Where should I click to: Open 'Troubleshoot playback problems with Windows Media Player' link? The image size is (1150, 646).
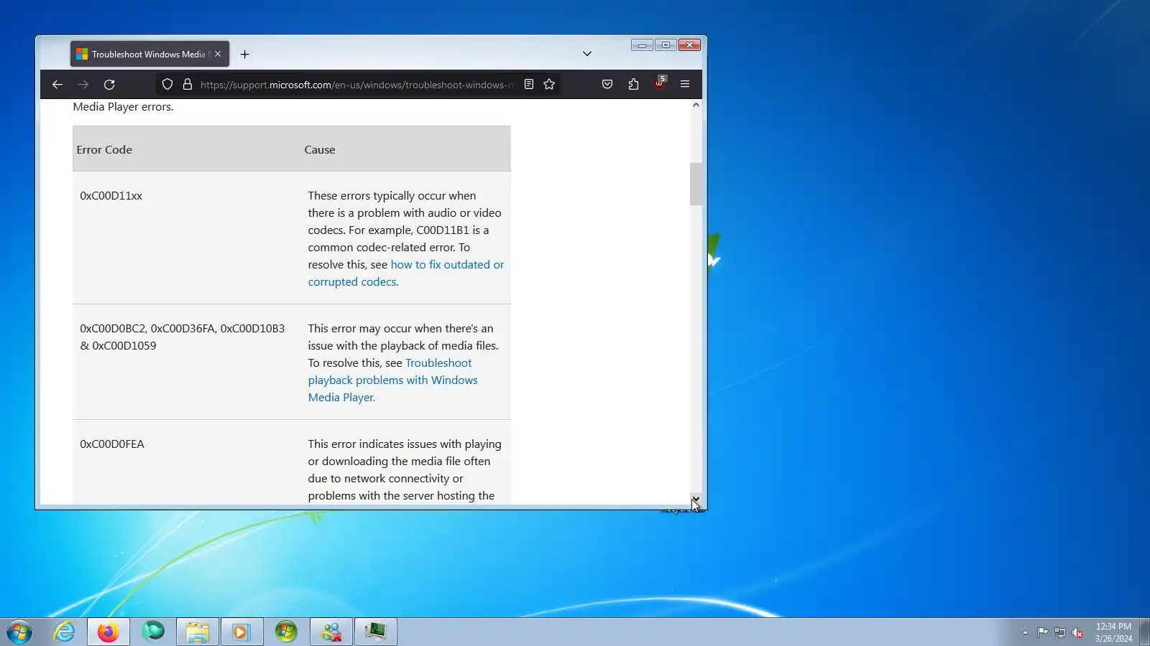[x=393, y=380]
